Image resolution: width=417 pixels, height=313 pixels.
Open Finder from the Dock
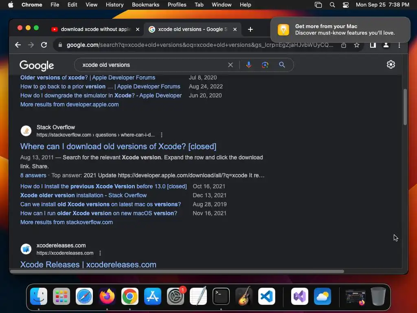[39, 296]
